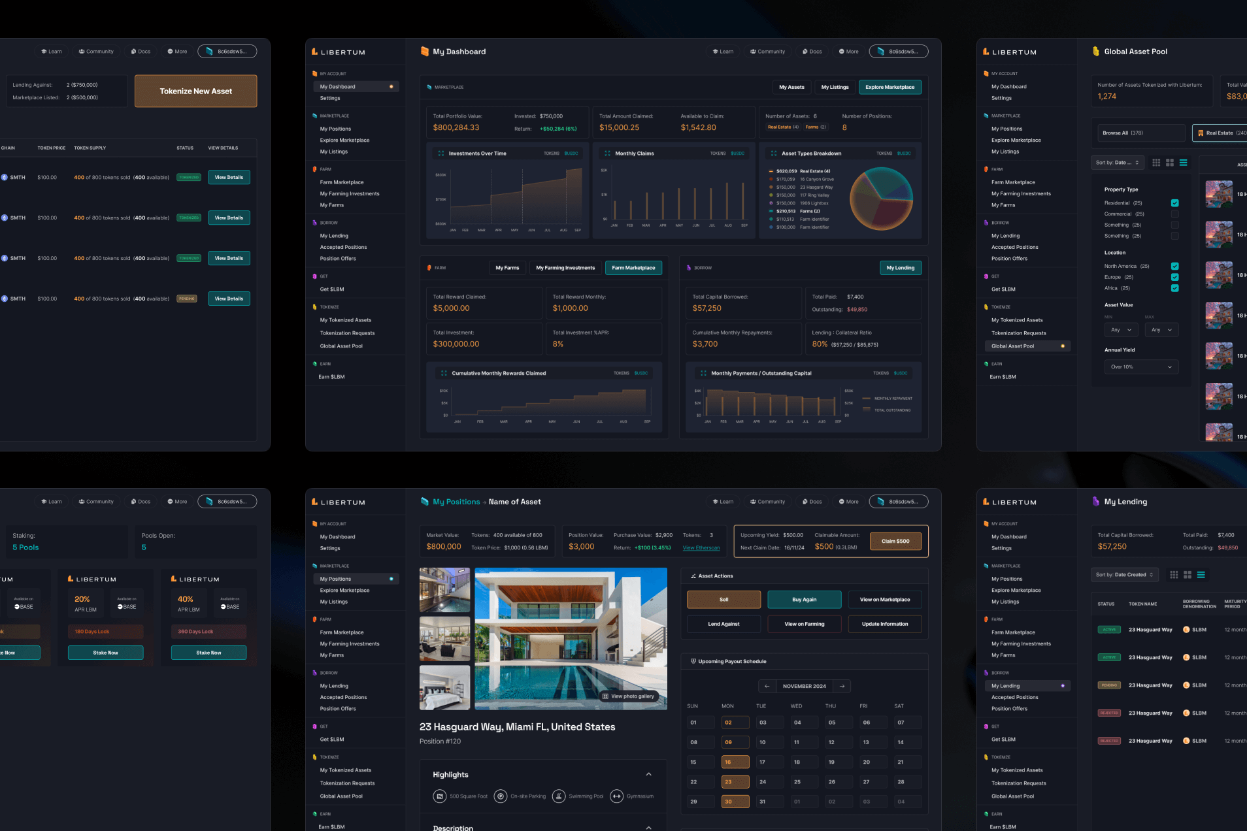Click the Upcoming Payout Schedule header icon

click(693, 661)
